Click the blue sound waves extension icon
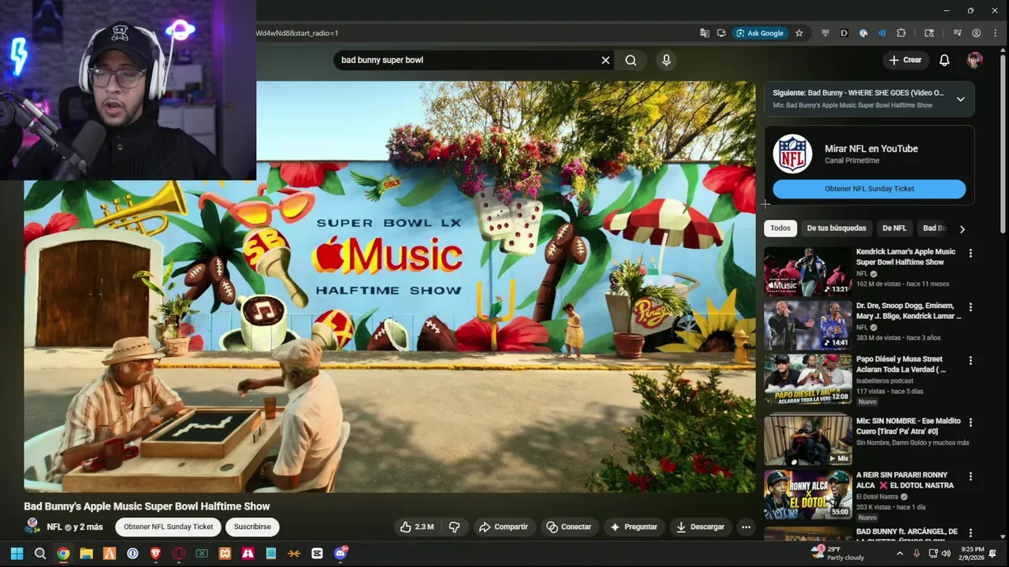 pos(881,33)
